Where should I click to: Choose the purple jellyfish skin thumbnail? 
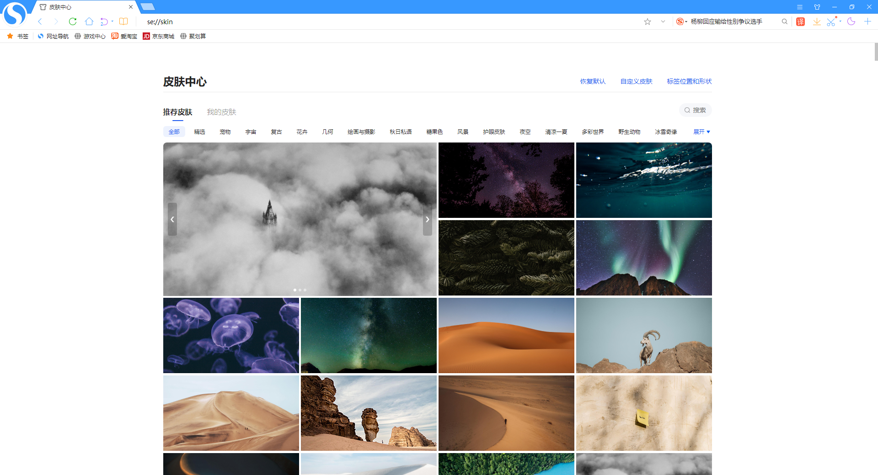click(x=231, y=335)
